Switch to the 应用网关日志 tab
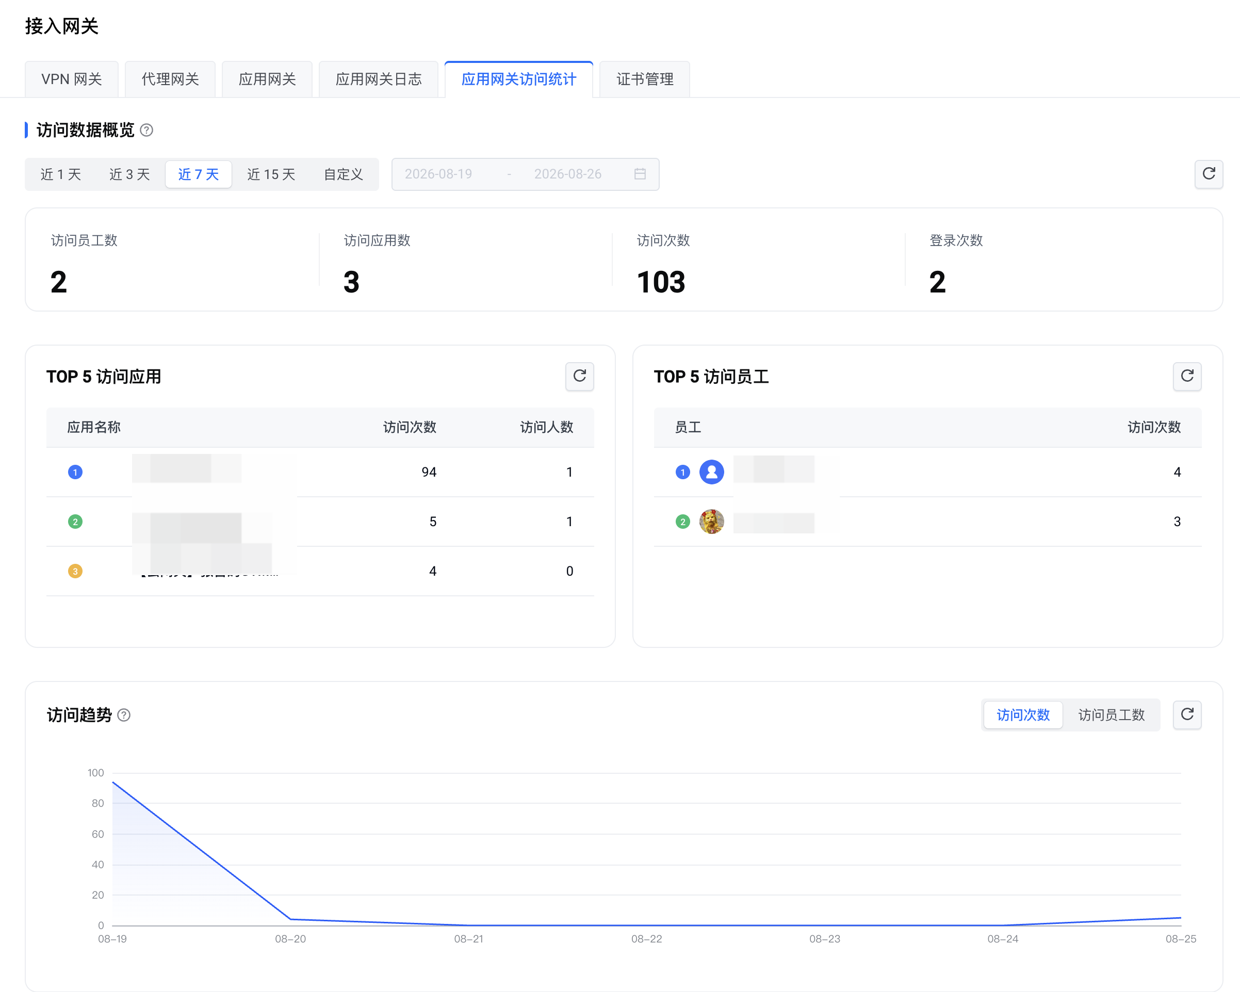 (x=379, y=79)
